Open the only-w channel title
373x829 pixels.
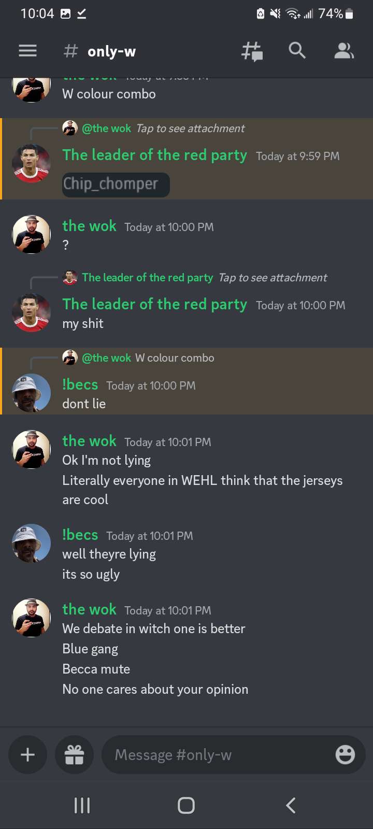[x=111, y=51]
